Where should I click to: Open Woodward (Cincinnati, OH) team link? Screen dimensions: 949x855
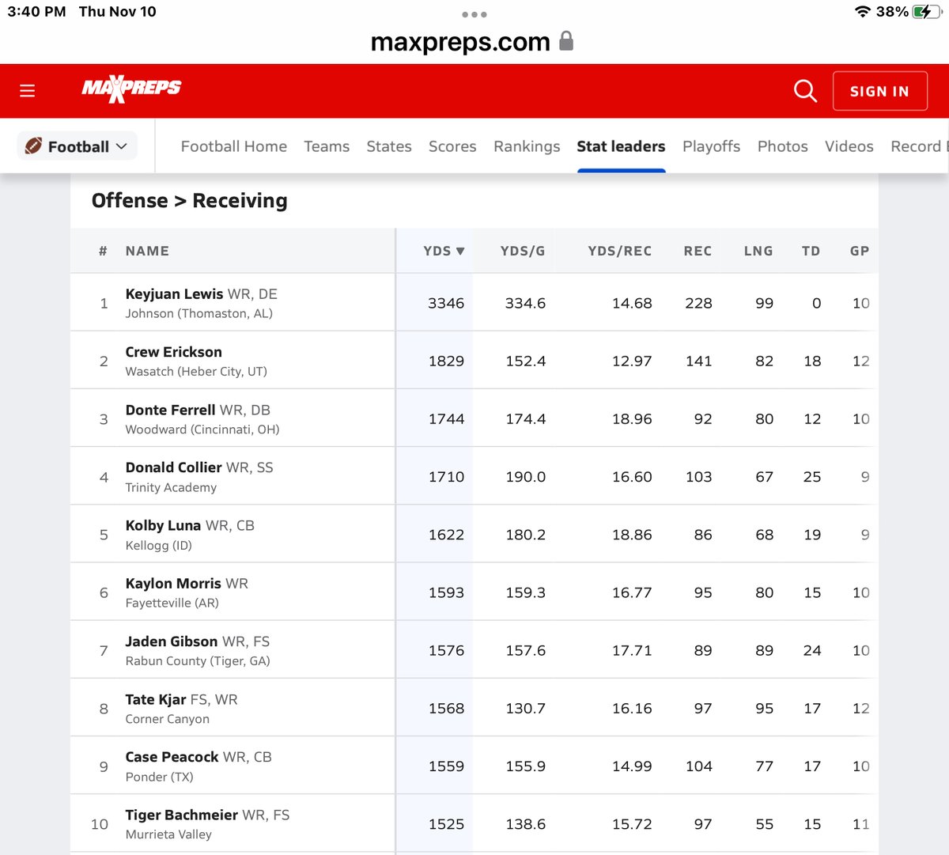202,429
